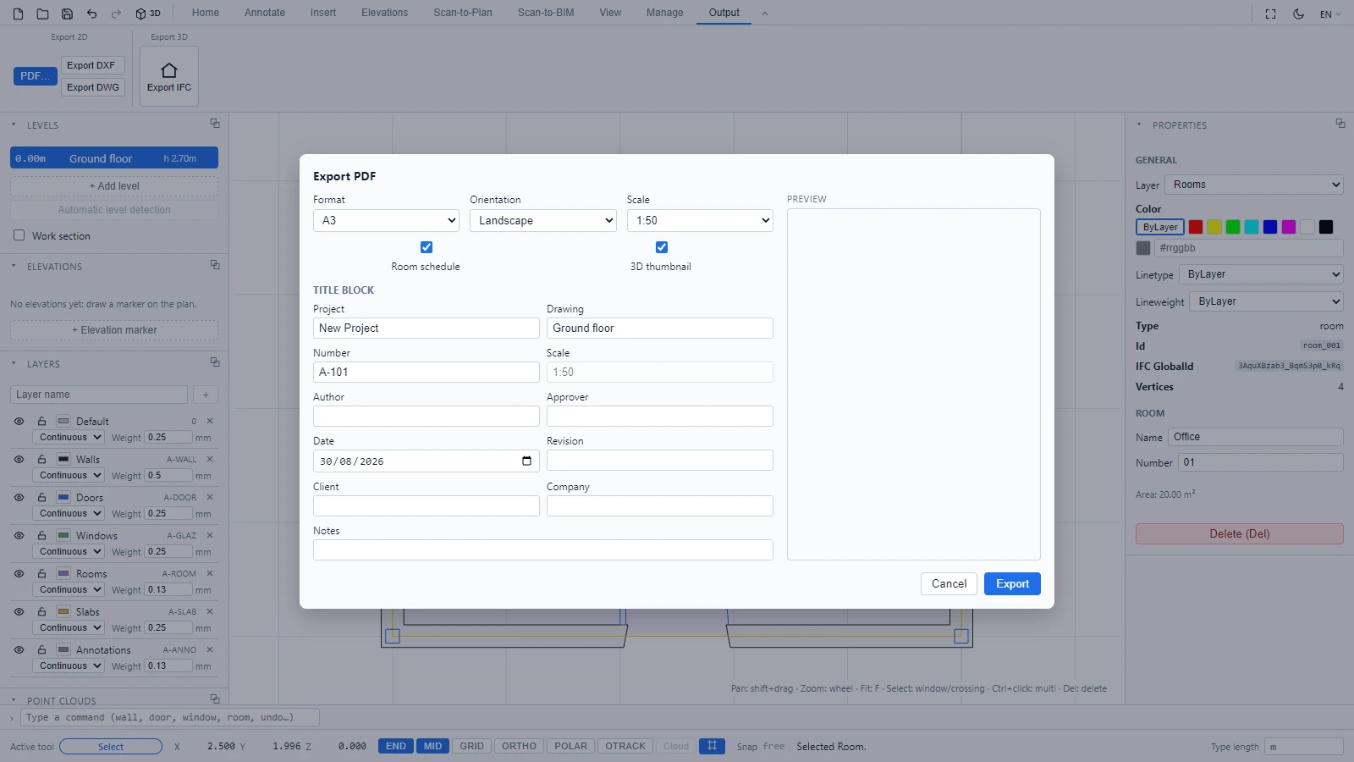Screen dimensions: 1354x762
Task: Click the Undo arrow icon
Action: 91,14
